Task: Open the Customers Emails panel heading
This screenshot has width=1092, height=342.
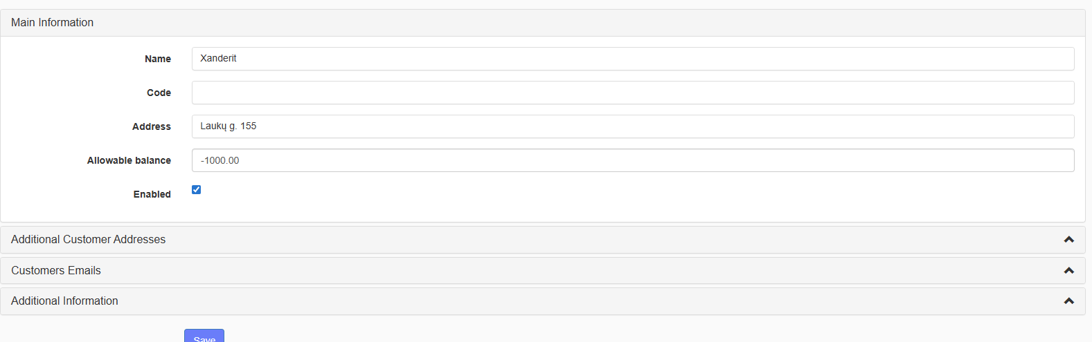Action: [x=56, y=271]
